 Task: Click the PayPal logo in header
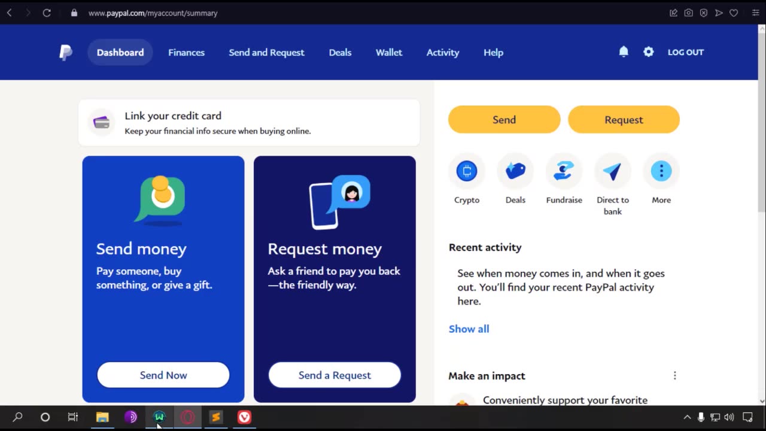pos(66,53)
